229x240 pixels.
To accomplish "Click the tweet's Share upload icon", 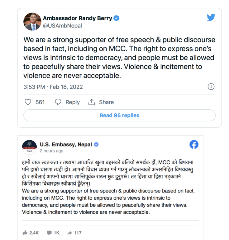I will 92,102.
